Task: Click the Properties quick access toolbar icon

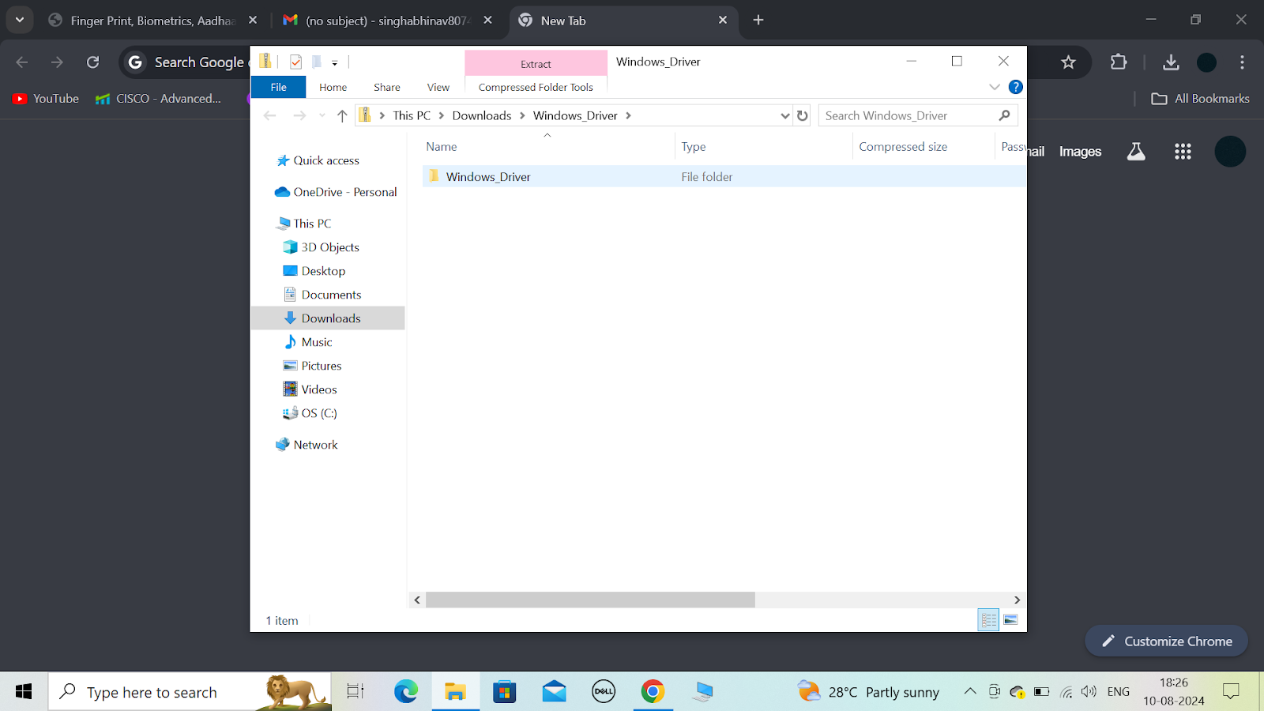Action: (x=295, y=62)
